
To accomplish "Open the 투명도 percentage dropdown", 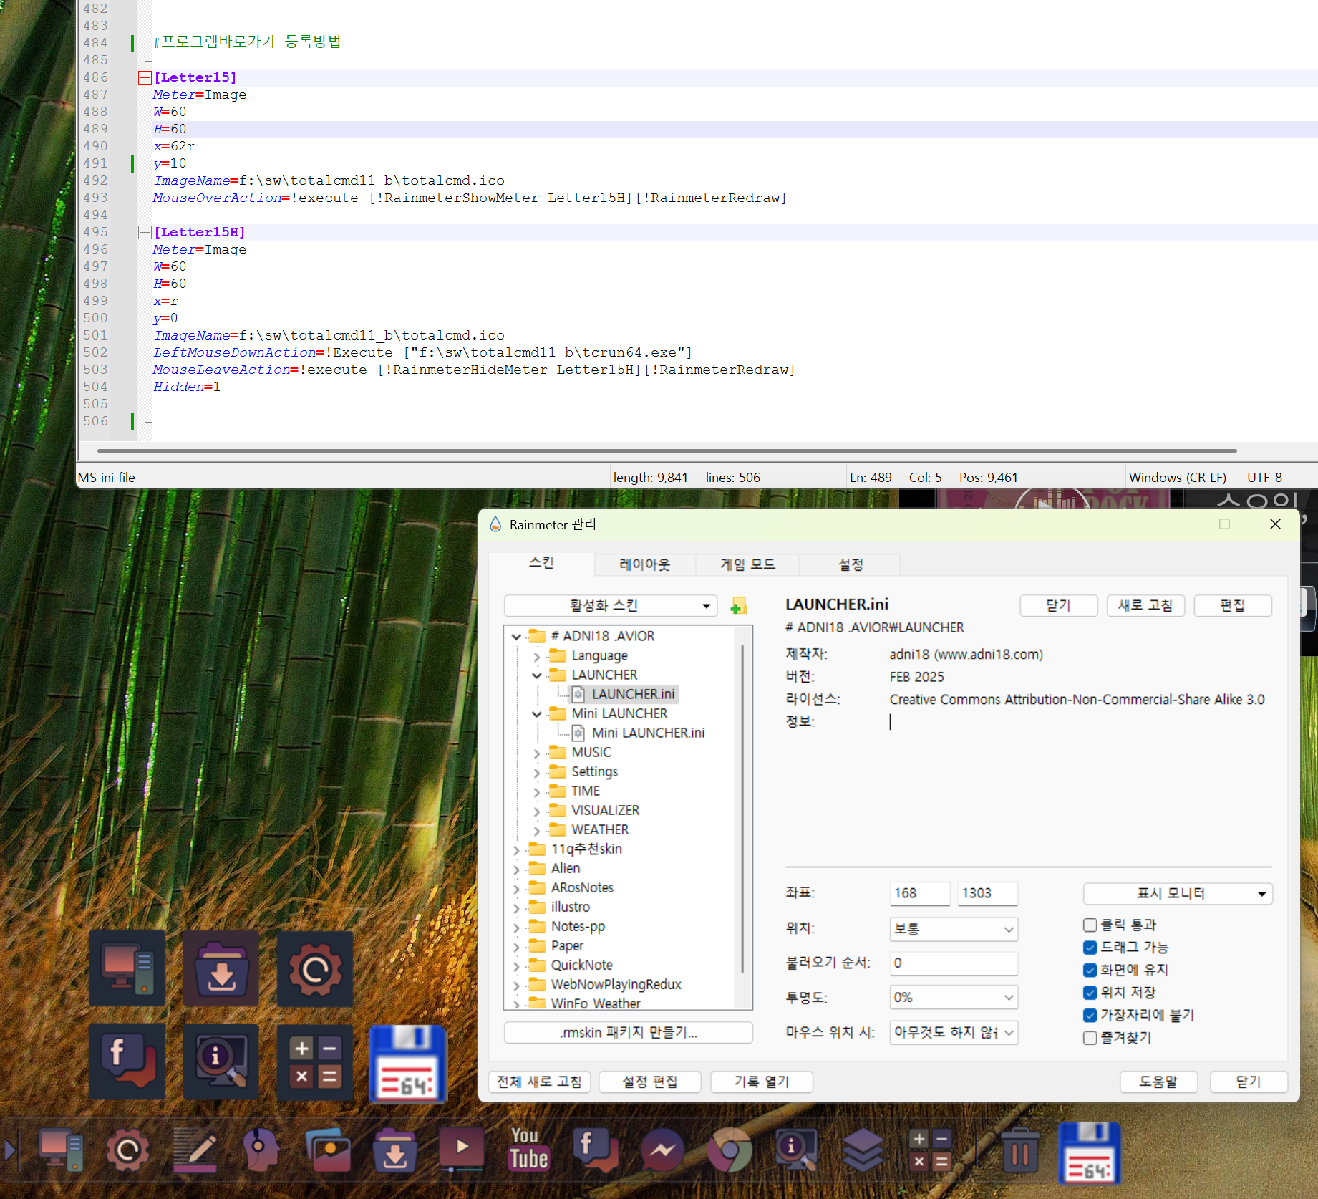I will (x=954, y=997).
